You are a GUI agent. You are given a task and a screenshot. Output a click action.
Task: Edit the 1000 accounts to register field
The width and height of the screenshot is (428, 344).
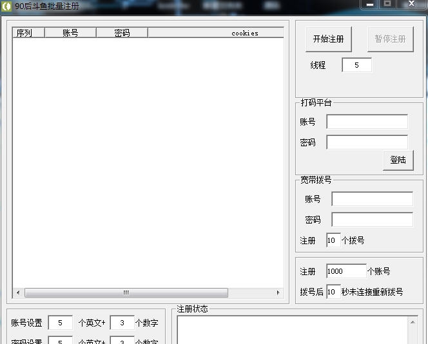tap(346, 271)
